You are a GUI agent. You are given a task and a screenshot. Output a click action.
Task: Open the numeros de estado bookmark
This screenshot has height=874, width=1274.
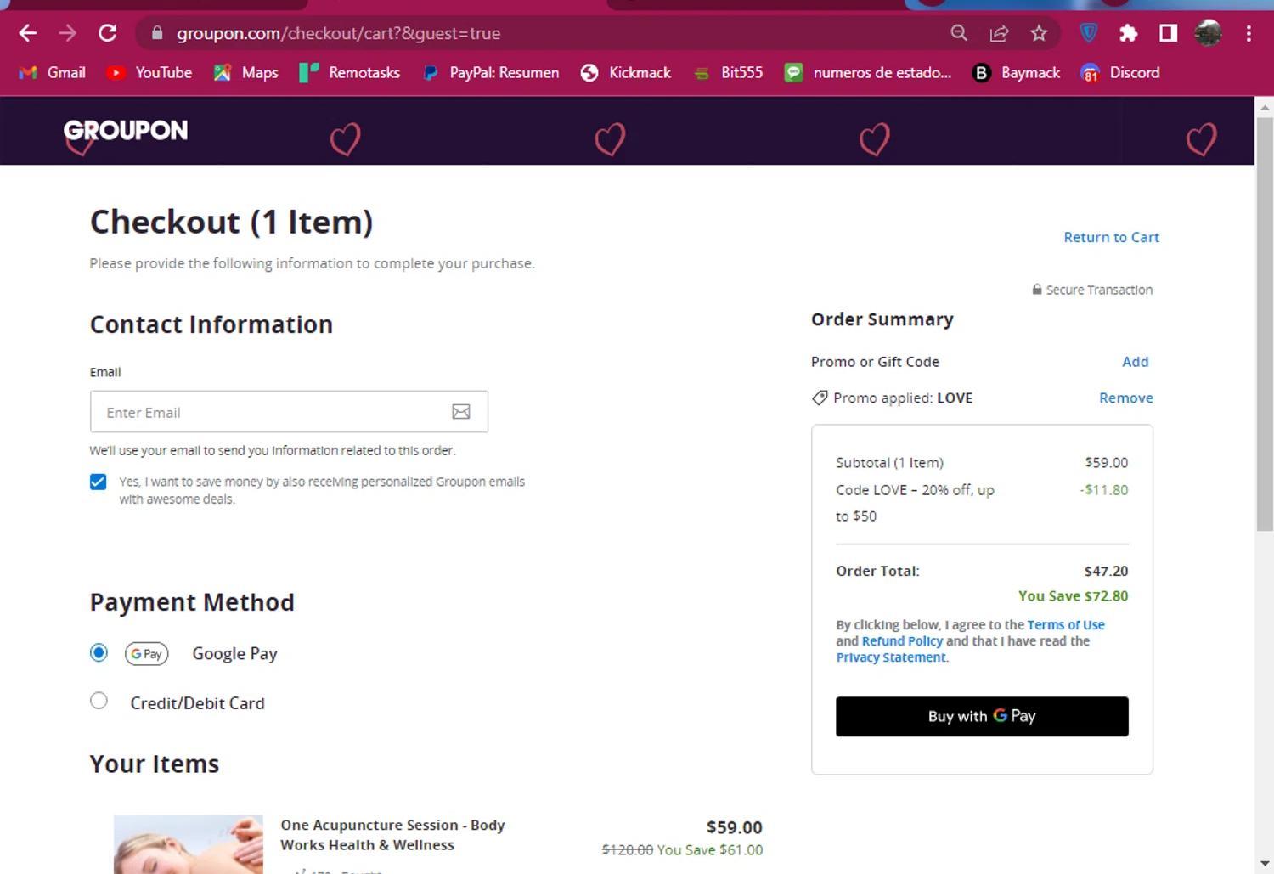(867, 72)
